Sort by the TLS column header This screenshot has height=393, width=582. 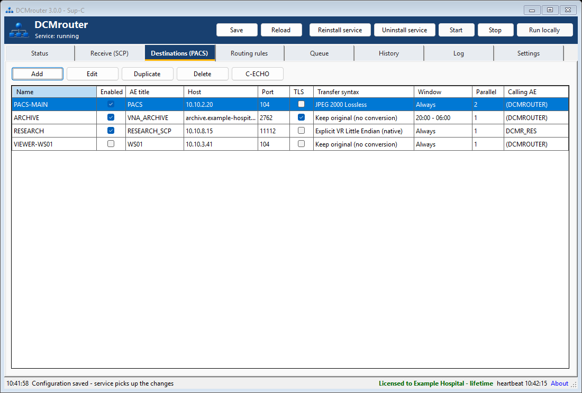pyautogui.click(x=302, y=92)
